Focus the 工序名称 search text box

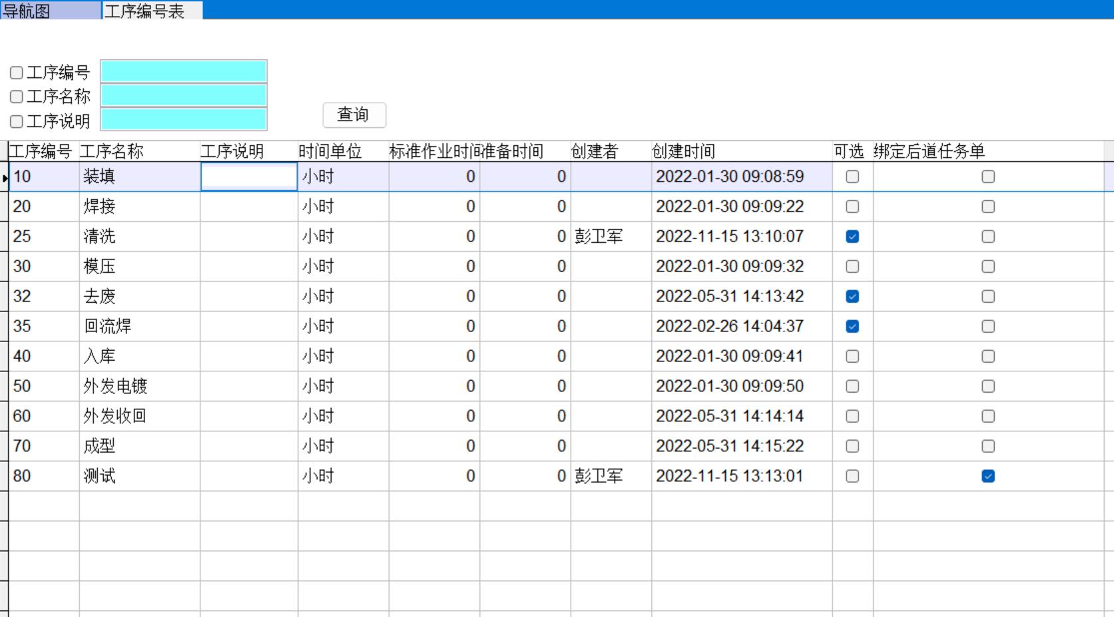click(x=184, y=96)
